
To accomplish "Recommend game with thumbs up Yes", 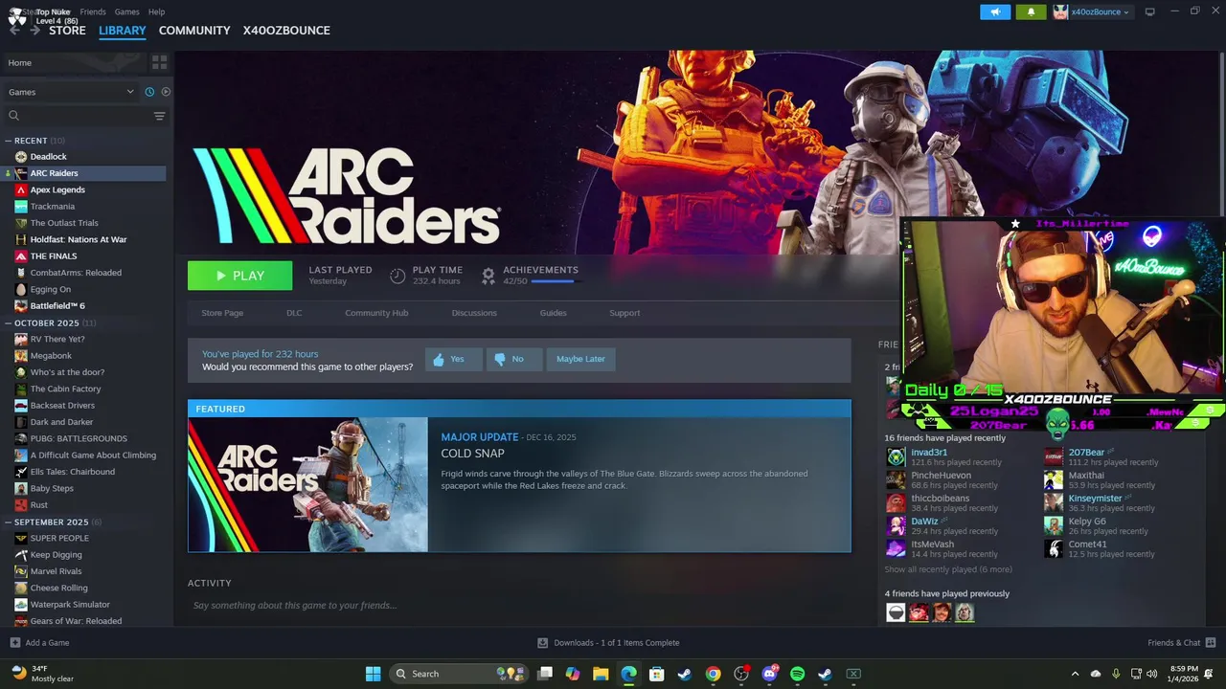I will (454, 359).
